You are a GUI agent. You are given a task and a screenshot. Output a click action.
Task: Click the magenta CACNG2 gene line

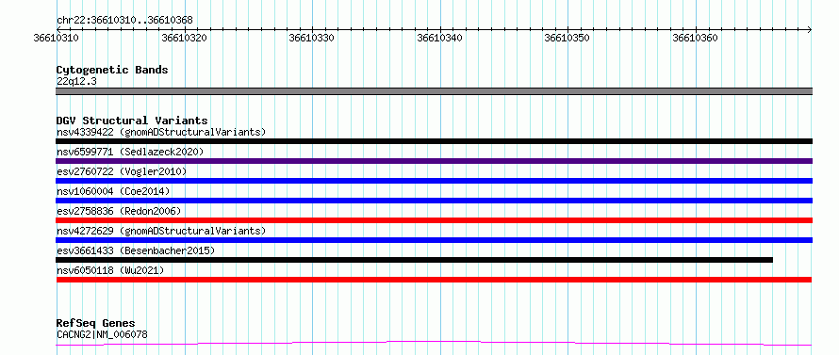coord(434,344)
